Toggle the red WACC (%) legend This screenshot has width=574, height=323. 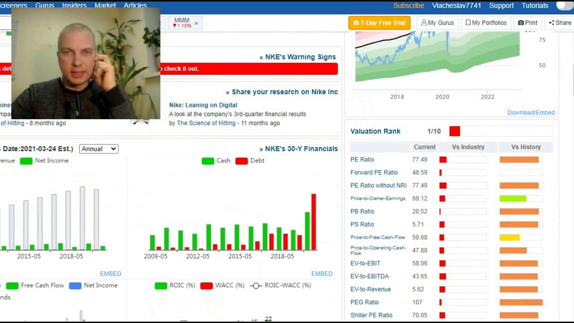point(222,285)
